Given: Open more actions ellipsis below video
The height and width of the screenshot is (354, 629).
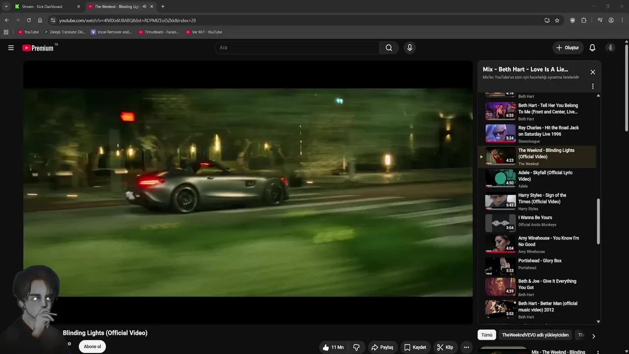Looking at the screenshot, I should pos(466,347).
